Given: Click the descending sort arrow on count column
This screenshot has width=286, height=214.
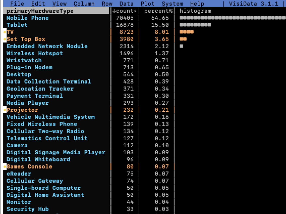Looking at the screenshot, I should pos(114,11).
